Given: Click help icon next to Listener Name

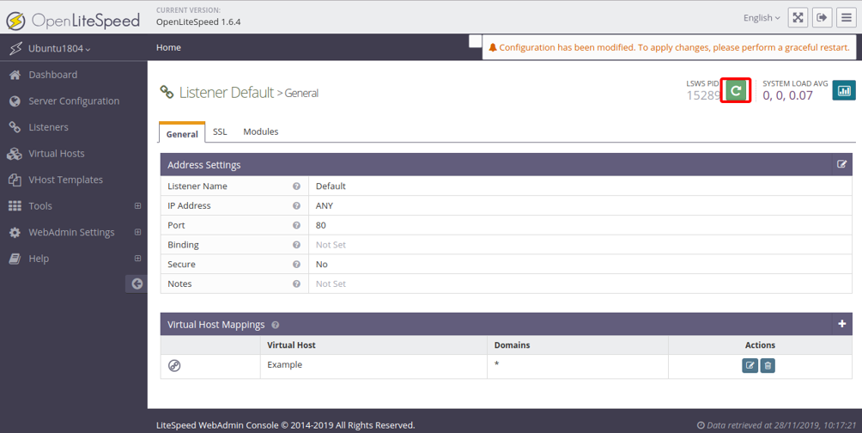Looking at the screenshot, I should click(296, 186).
